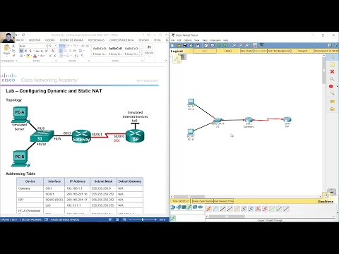Click Undo green arrow in Packet Tracer
The width and height of the screenshot is (339, 254).
pos(219,45)
